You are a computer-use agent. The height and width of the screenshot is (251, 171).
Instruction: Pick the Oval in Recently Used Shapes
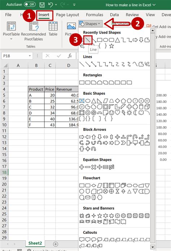106,40
